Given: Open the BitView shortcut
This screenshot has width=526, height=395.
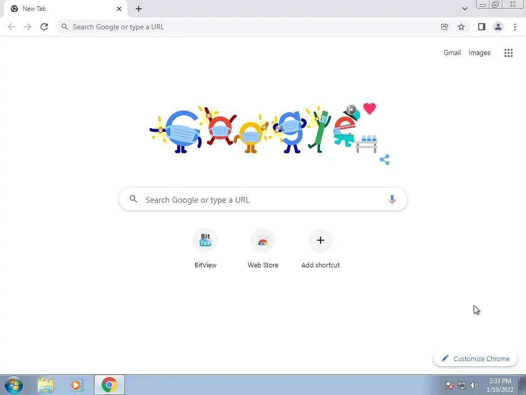Looking at the screenshot, I should (x=205, y=248).
